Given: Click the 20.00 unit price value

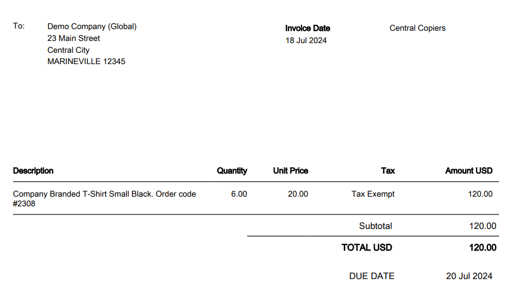Looking at the screenshot, I should (298, 194).
